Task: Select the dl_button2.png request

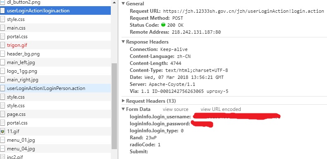Action: (55, 3)
